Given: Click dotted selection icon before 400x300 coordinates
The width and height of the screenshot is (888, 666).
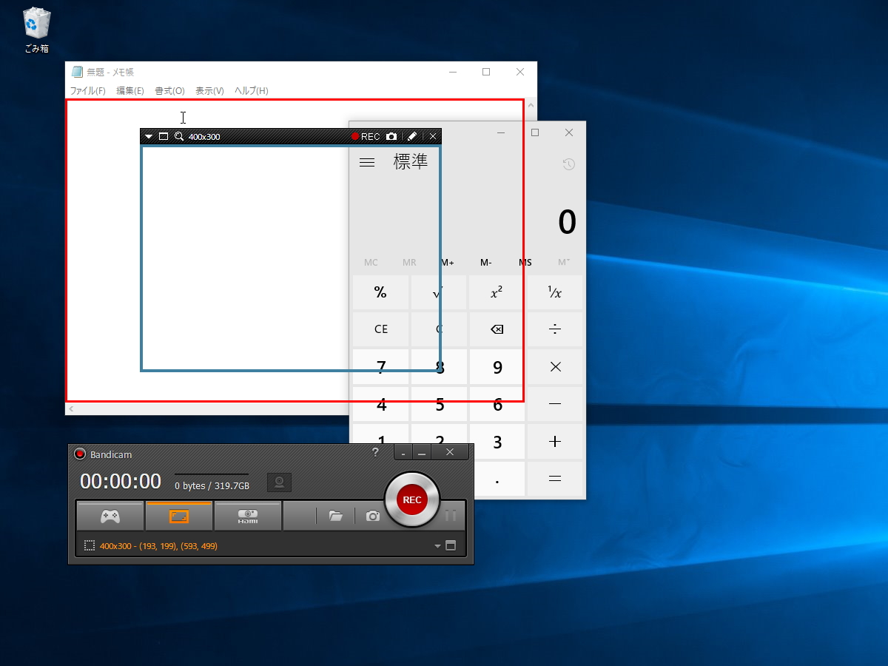Looking at the screenshot, I should point(90,546).
